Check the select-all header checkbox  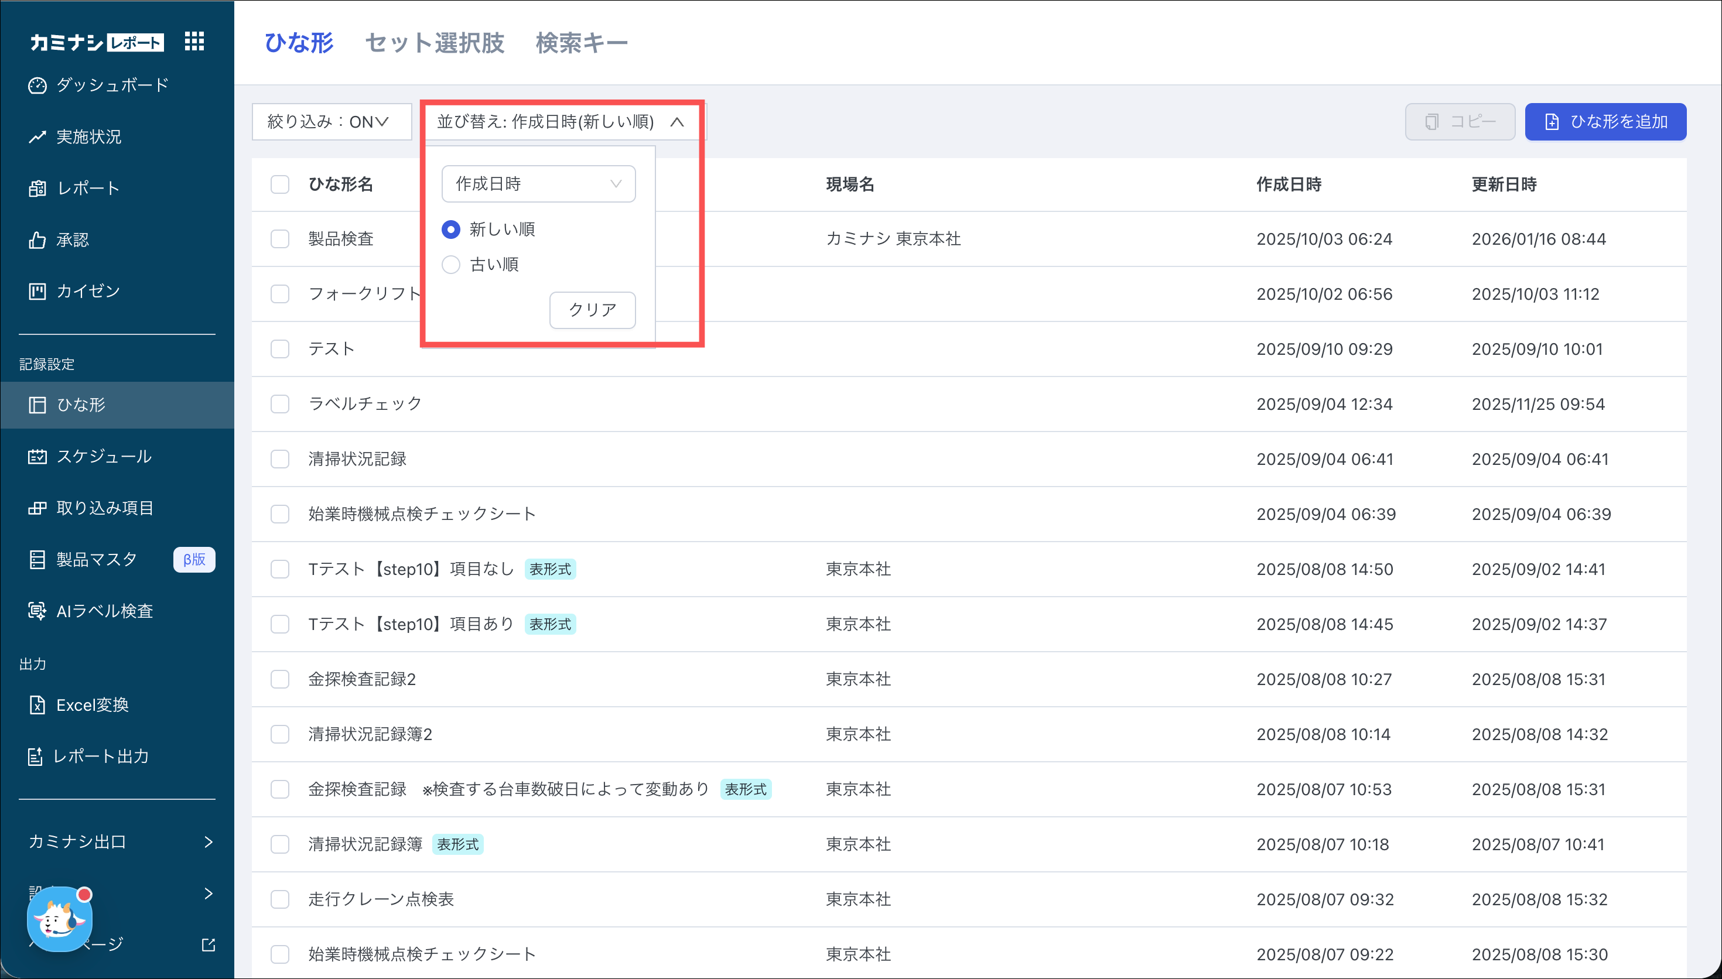(280, 184)
